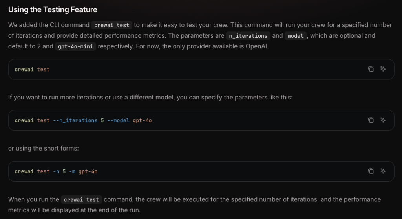Click the inline "crewai test" code in the first paragraph
Image resolution: width=402 pixels, height=219 pixels.
112,25
